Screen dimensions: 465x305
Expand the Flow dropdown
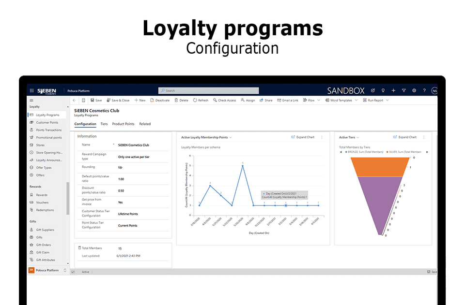[x=319, y=100]
